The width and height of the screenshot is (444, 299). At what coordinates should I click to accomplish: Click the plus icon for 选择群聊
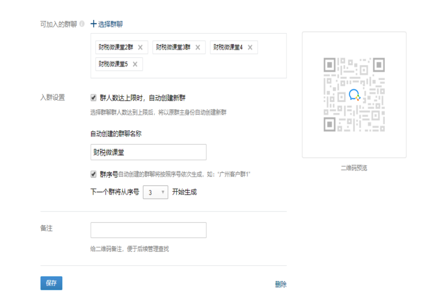click(x=93, y=24)
